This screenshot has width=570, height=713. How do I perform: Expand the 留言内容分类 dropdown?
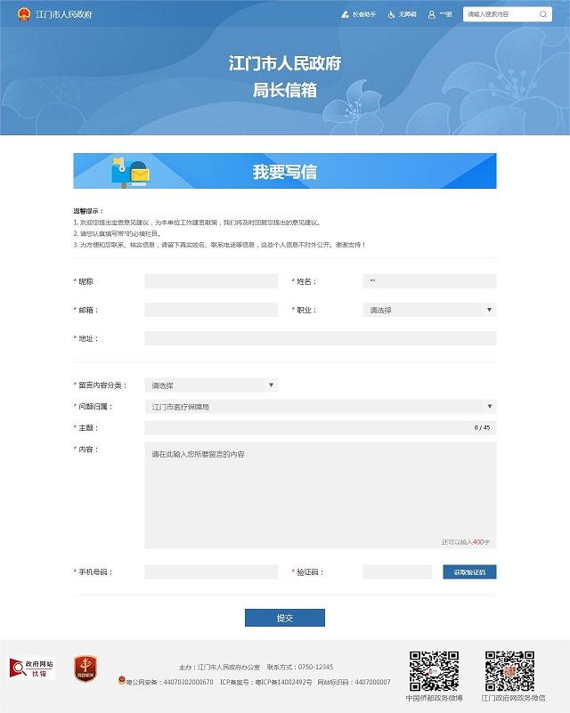[211, 385]
